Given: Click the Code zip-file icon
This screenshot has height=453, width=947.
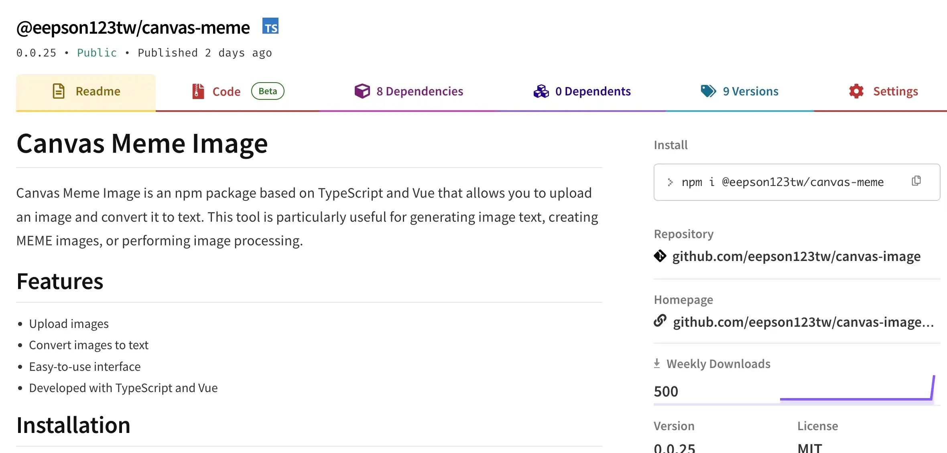Looking at the screenshot, I should tap(198, 91).
